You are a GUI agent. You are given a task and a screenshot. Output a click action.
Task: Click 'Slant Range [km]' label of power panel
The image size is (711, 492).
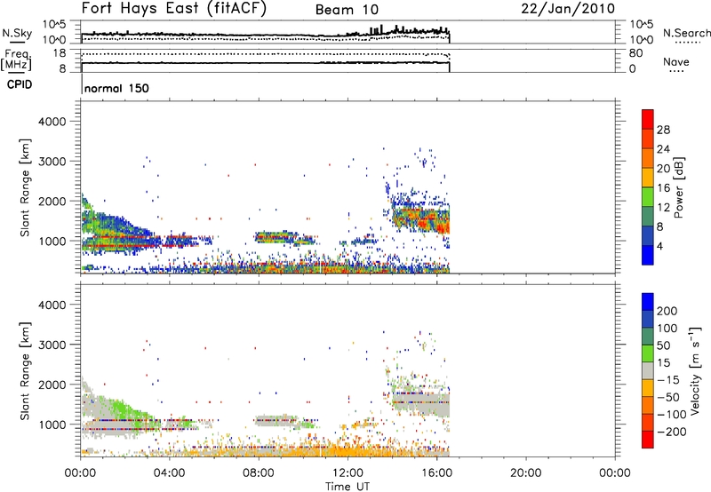24,187
